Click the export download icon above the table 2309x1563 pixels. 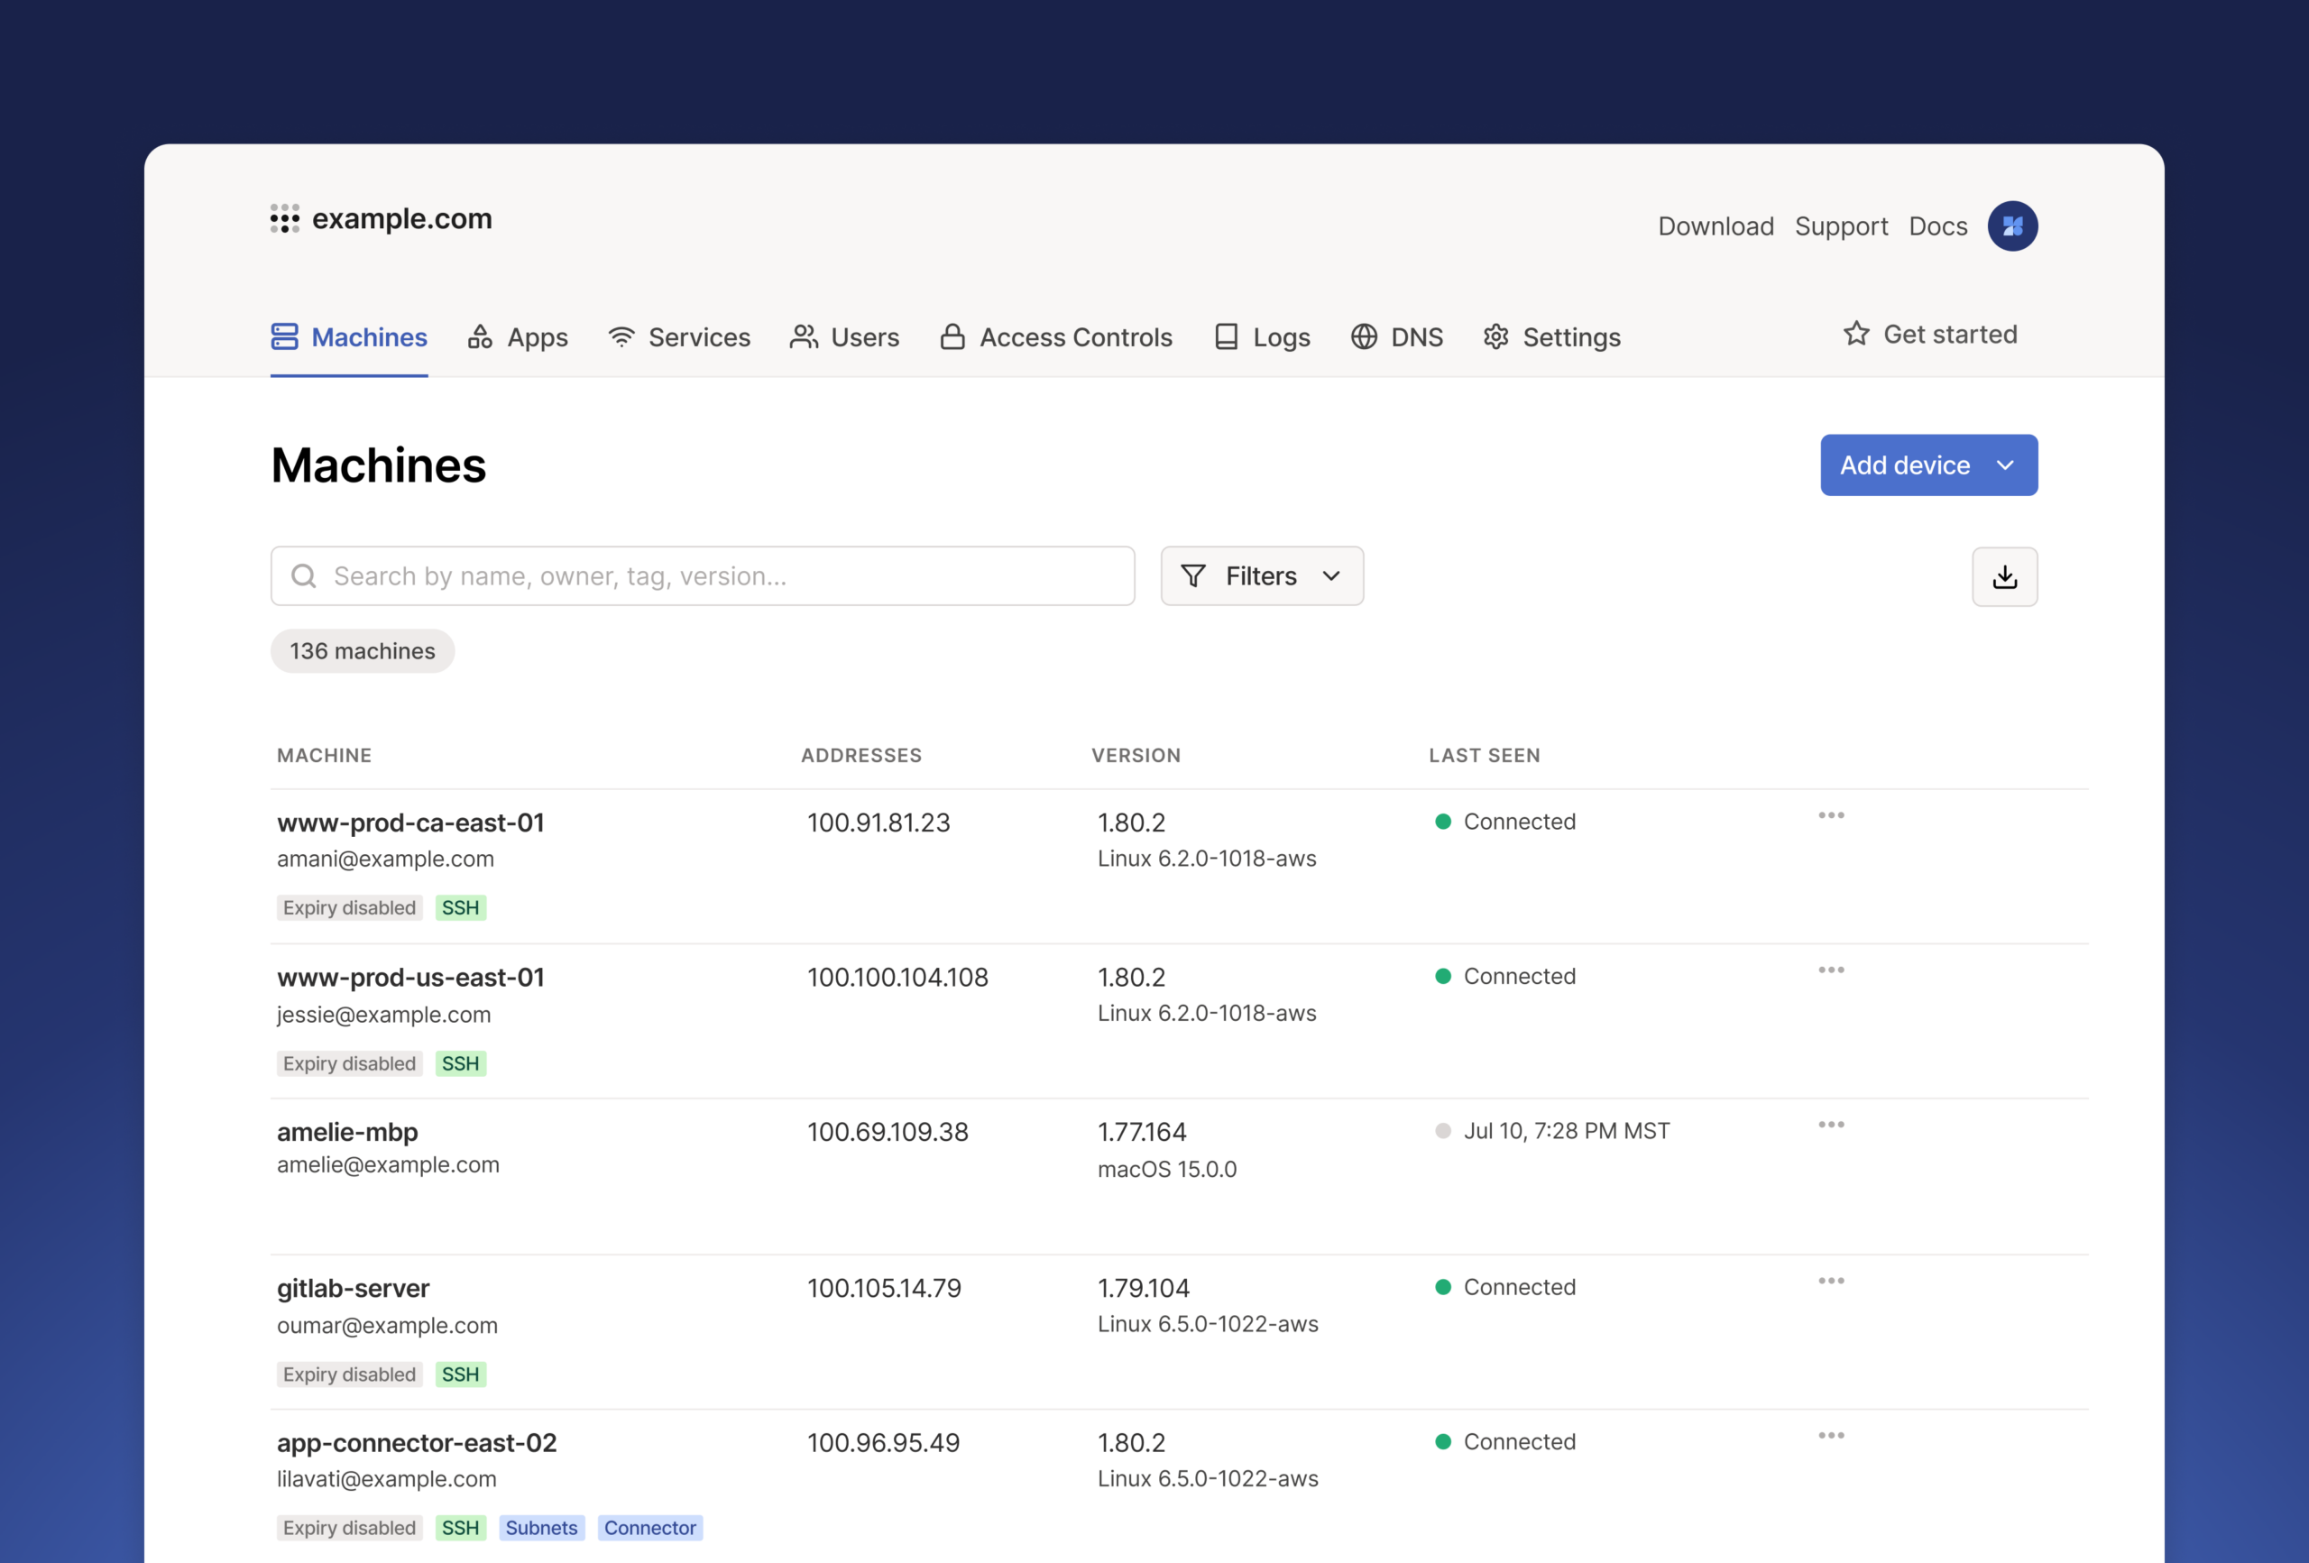click(x=2005, y=576)
